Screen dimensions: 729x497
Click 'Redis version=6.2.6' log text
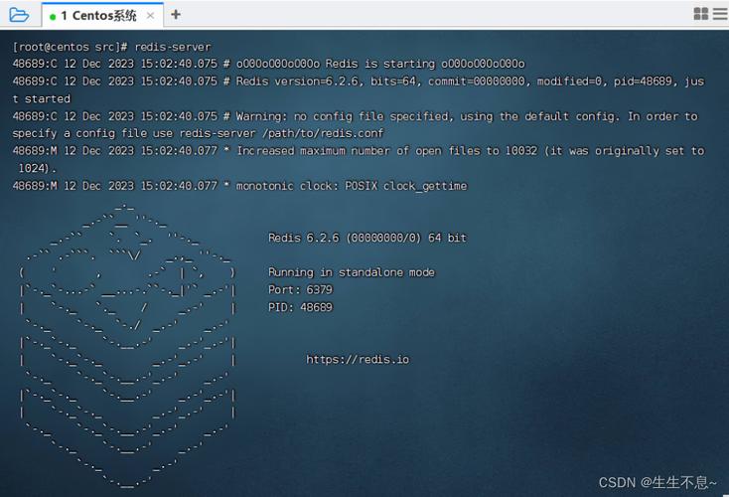pos(298,82)
